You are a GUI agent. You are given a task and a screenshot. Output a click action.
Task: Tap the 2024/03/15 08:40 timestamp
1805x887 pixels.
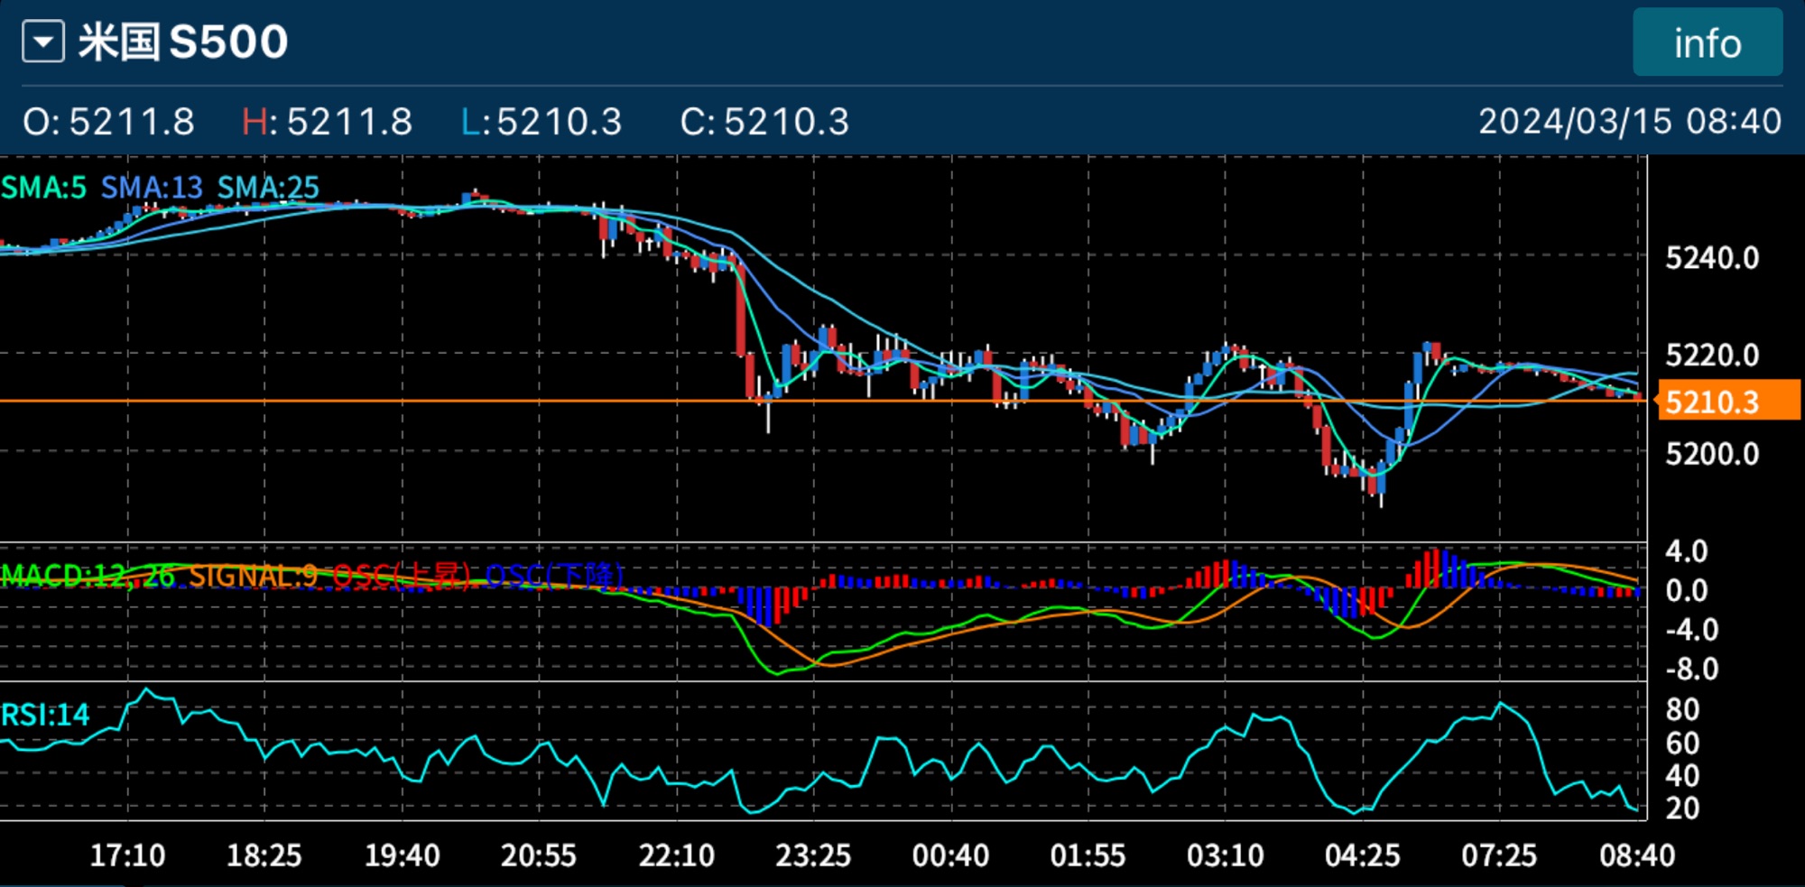[x=1629, y=122]
